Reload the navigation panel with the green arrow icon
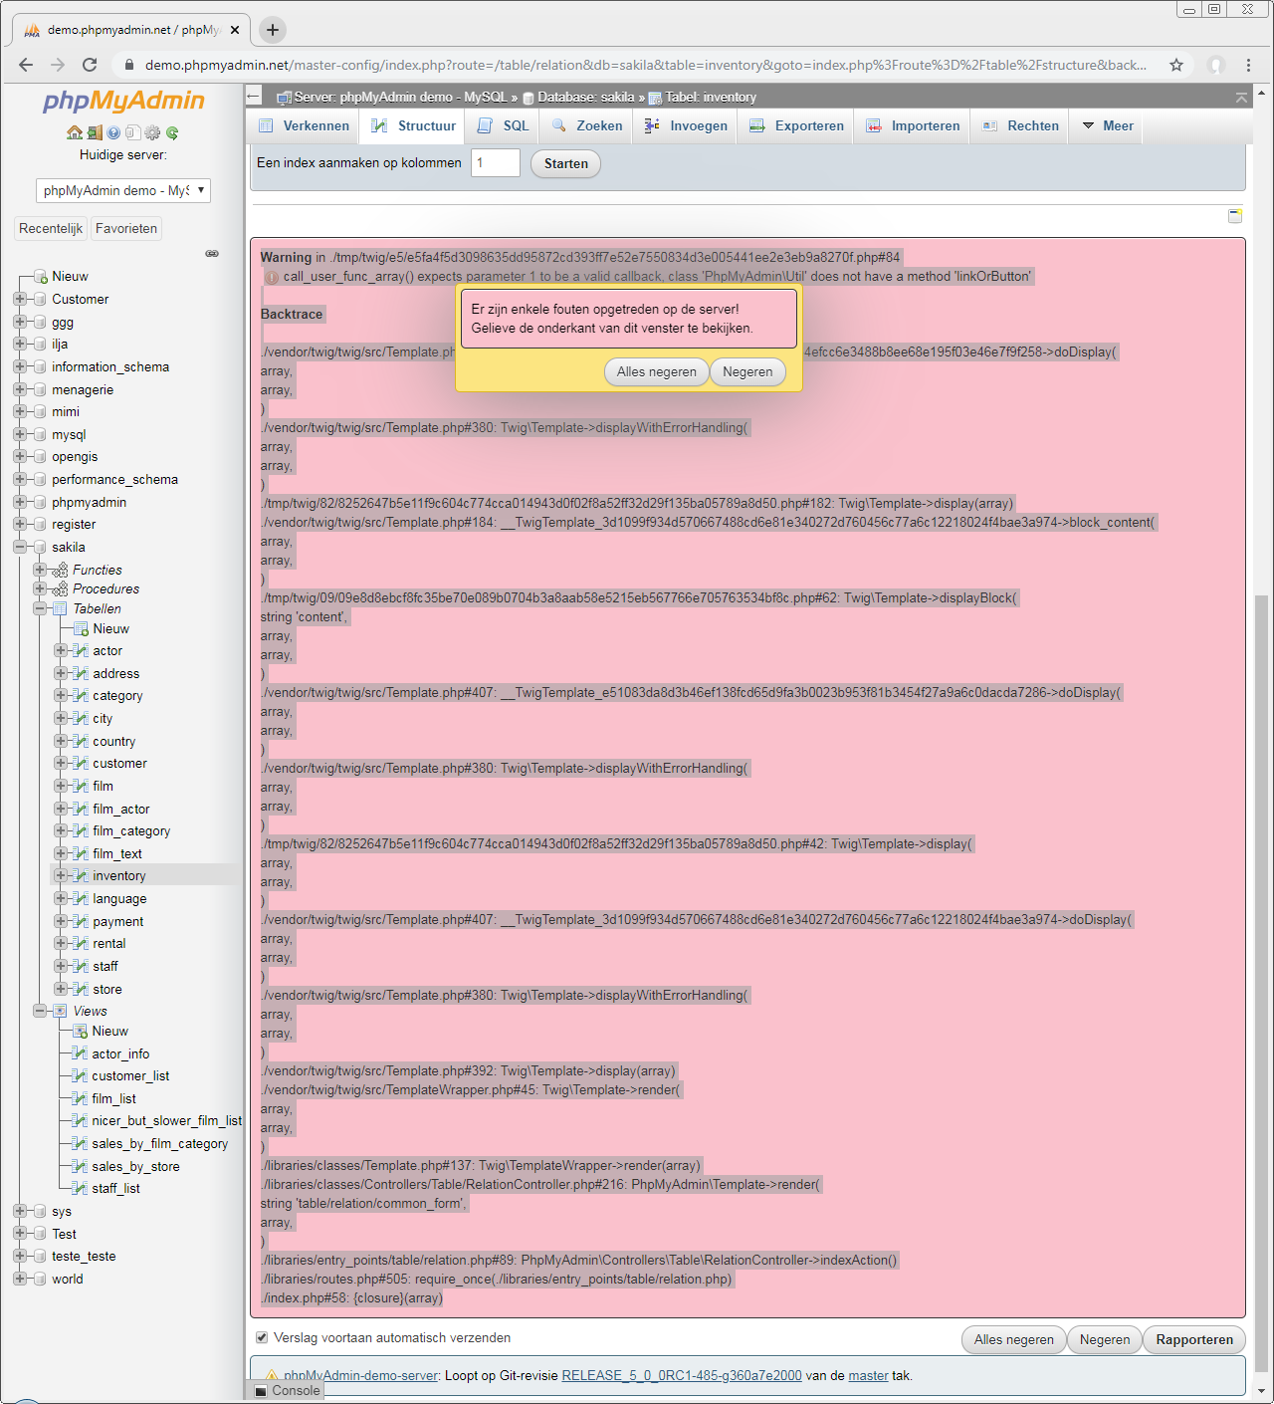Viewport: 1274px width, 1404px height. pos(172,132)
